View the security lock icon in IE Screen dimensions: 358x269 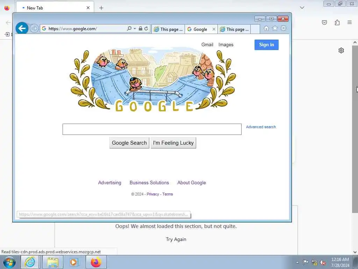(141, 28)
